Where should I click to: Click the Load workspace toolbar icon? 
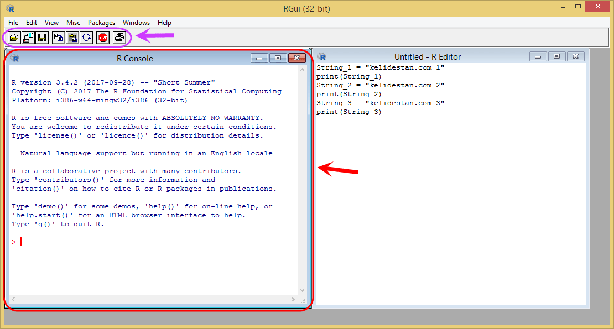click(28, 38)
